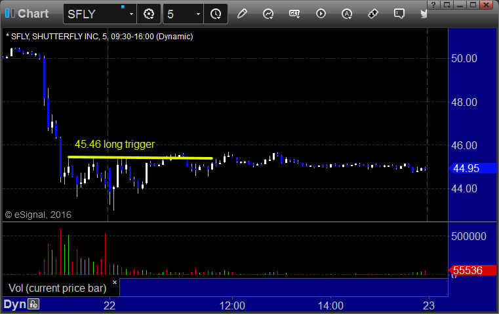Click the 55536 volume value marker
The image size is (499, 314).
(x=472, y=270)
